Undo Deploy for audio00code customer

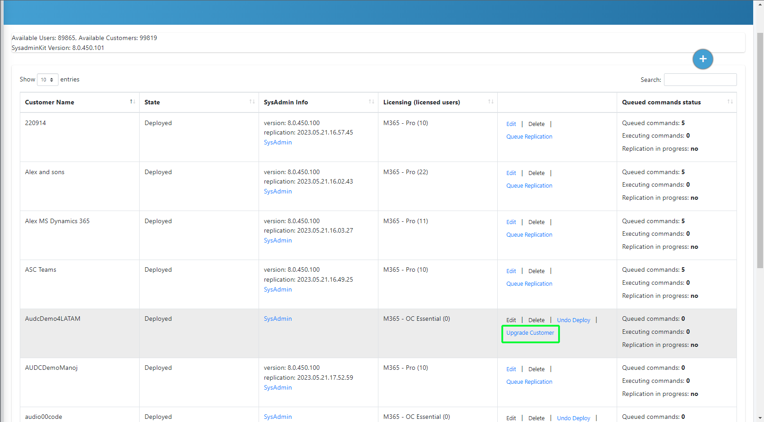click(x=573, y=418)
